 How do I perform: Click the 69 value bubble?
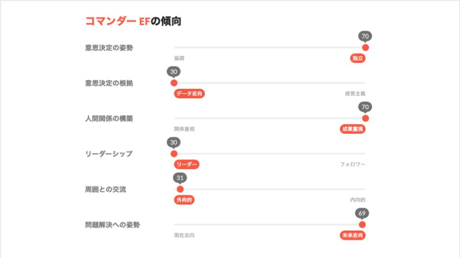[362, 213]
